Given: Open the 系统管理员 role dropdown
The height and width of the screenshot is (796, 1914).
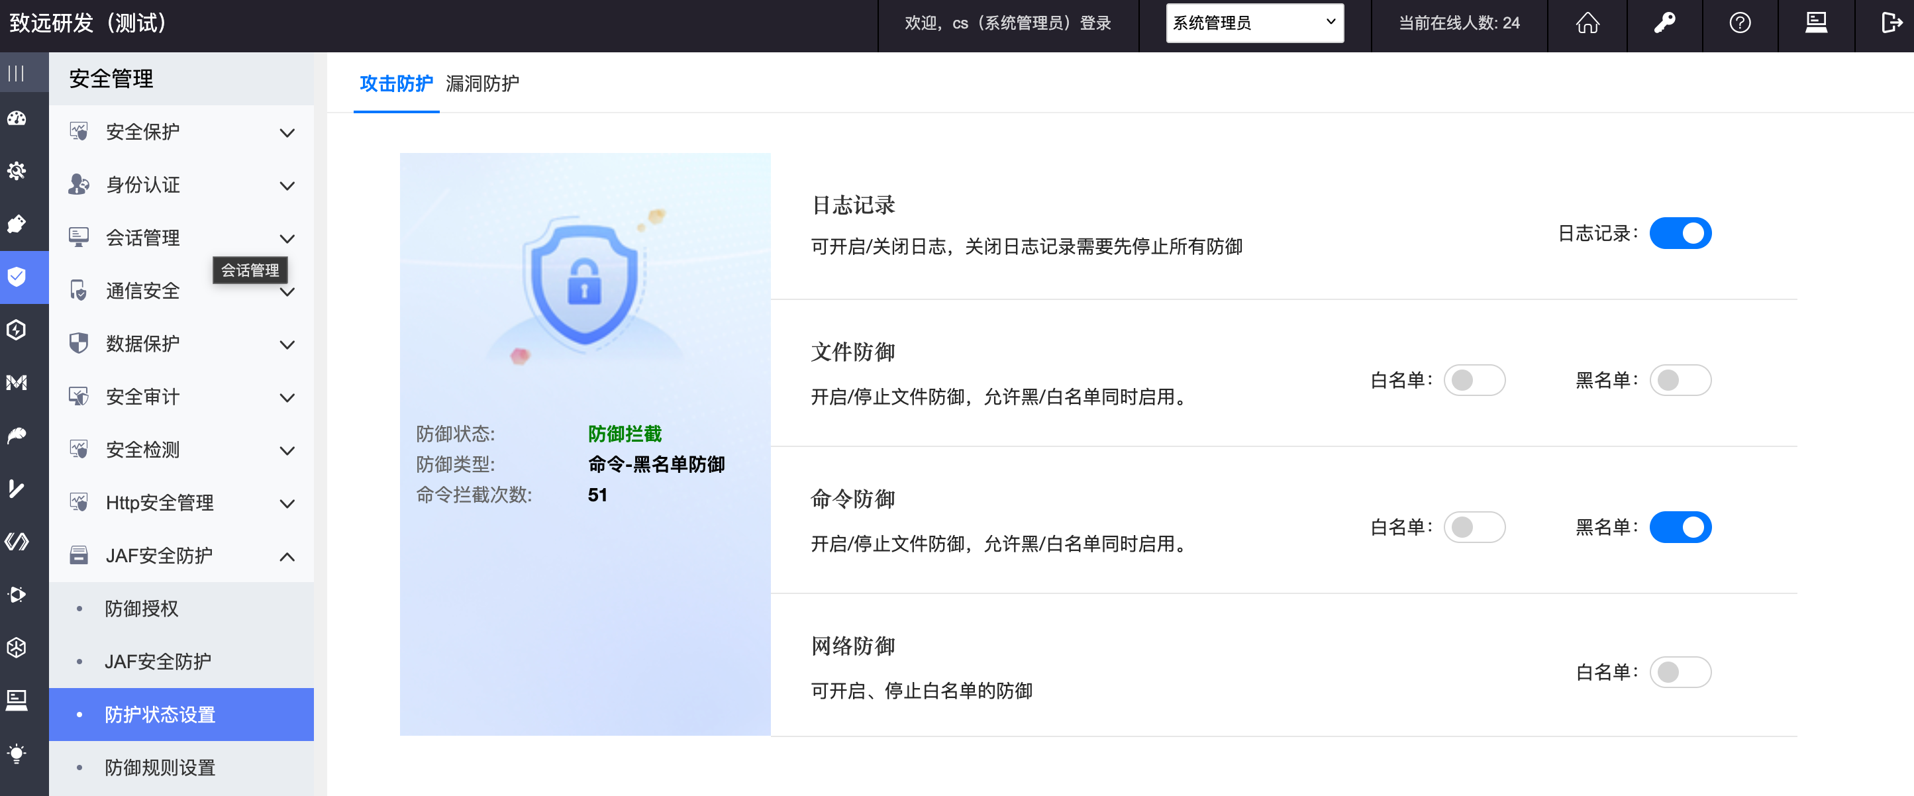Looking at the screenshot, I should [x=1254, y=23].
